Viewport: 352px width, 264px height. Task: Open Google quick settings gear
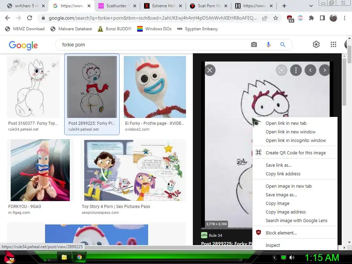pos(316,44)
